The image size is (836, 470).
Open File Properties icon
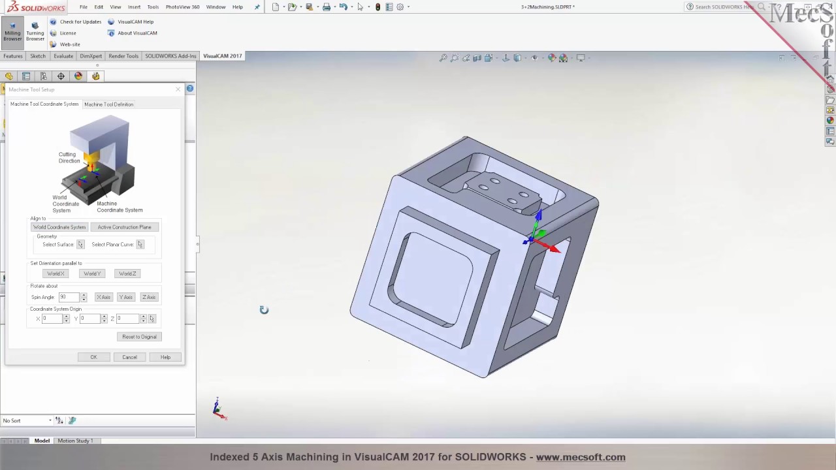point(389,7)
